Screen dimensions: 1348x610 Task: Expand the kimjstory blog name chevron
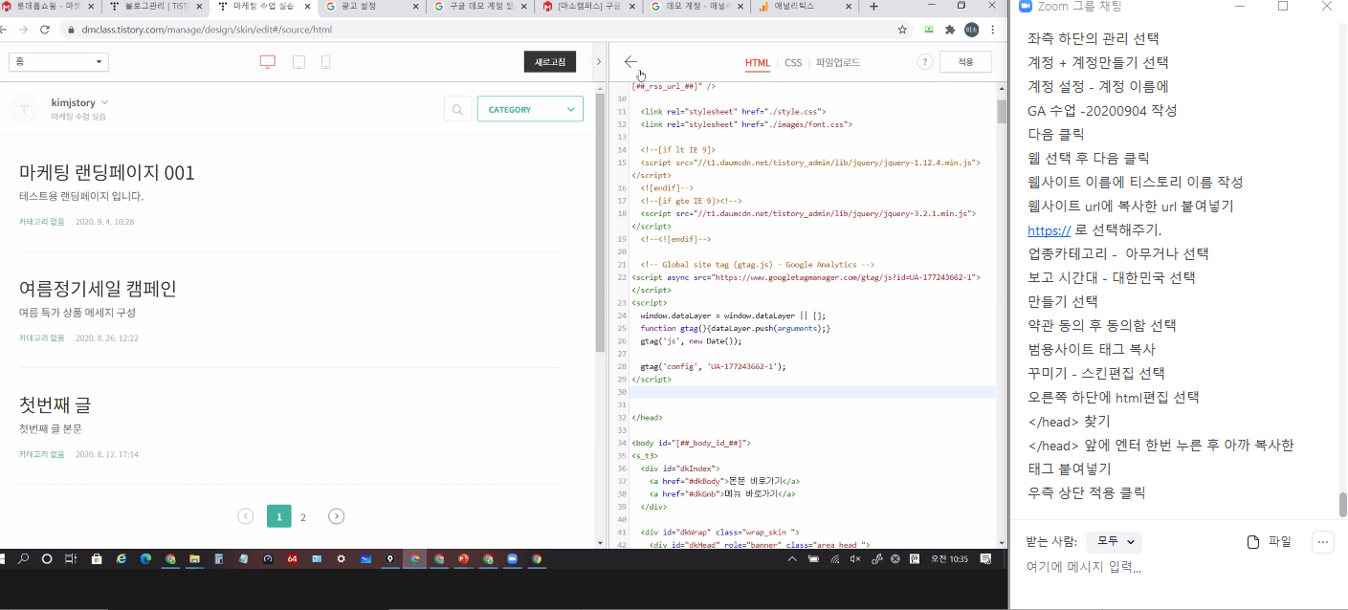click(105, 102)
